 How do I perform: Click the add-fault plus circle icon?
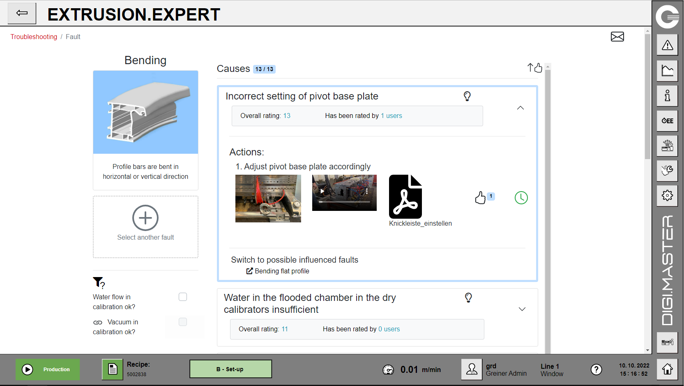(x=145, y=218)
